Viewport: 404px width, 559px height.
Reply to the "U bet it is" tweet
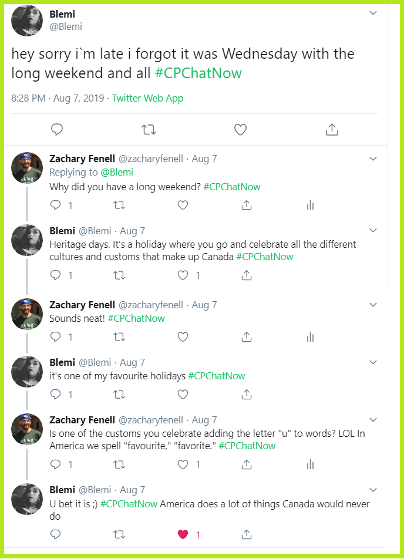(x=56, y=534)
